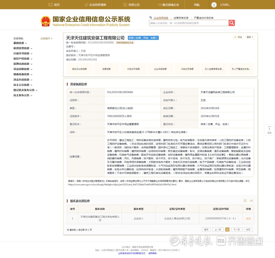Open the 列入严重违法失信 tab card
275x258 pixels.
pyautogui.click(x=241, y=69)
